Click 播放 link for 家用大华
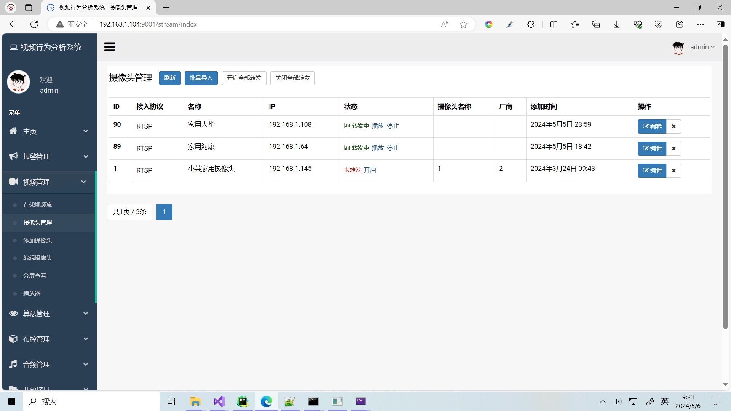This screenshot has height=411, width=731. tap(378, 126)
